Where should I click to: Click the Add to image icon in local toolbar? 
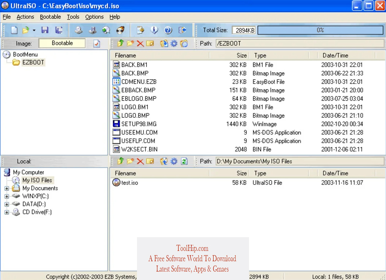tap(164, 161)
